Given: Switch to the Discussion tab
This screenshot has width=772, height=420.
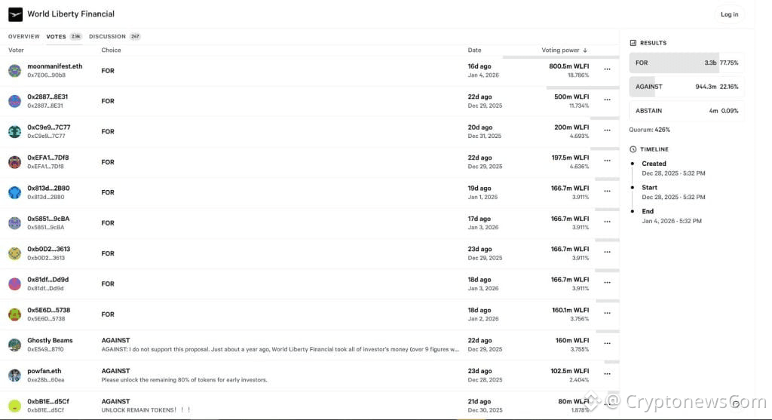Looking at the screenshot, I should coord(107,36).
